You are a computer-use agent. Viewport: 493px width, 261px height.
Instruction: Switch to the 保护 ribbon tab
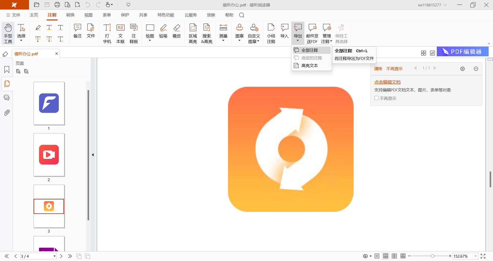[125, 15]
